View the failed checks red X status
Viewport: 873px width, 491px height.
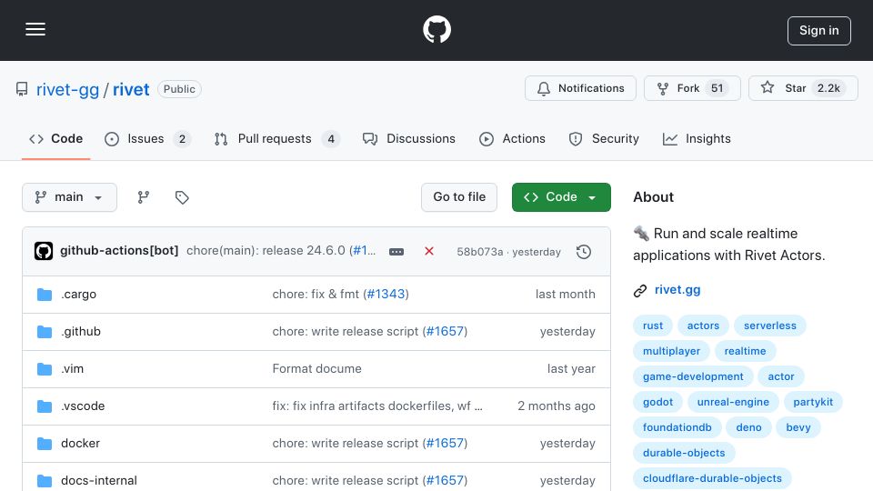pyautogui.click(x=428, y=251)
